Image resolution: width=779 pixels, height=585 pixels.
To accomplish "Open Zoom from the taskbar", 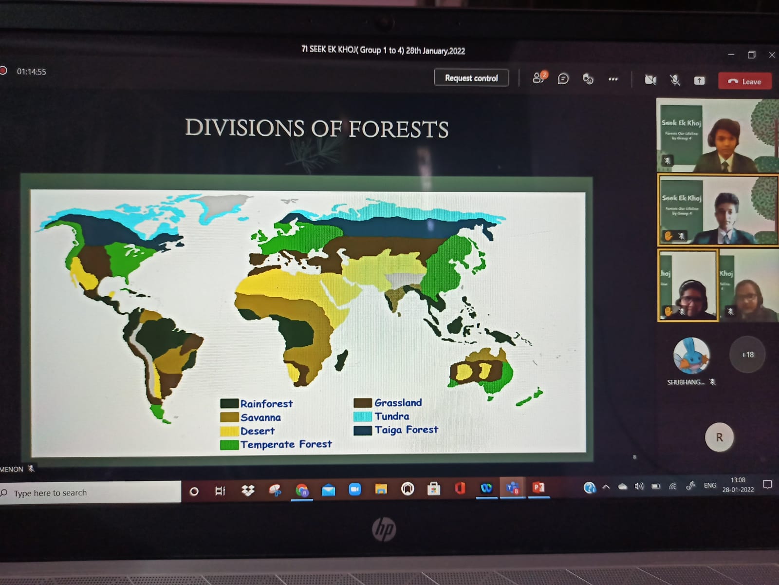I will (x=355, y=490).
